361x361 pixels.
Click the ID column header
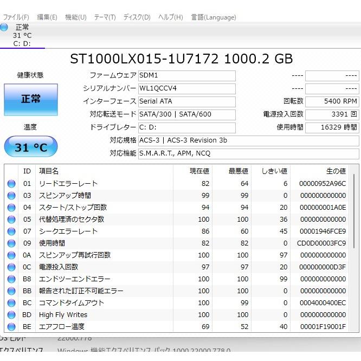pos(27,171)
